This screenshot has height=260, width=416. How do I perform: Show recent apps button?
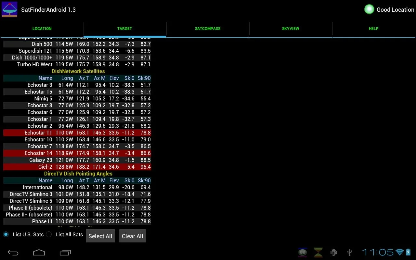click(x=65, y=252)
